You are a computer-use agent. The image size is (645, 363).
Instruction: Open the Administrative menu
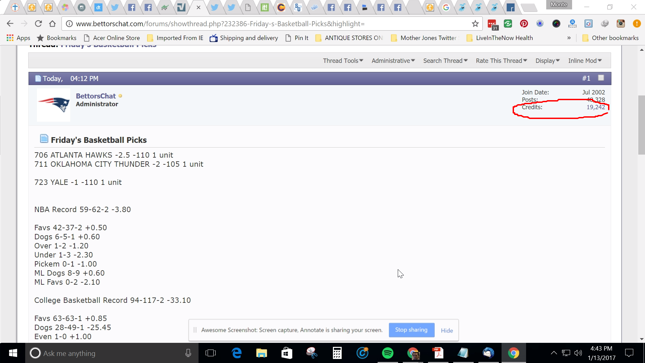click(x=393, y=61)
